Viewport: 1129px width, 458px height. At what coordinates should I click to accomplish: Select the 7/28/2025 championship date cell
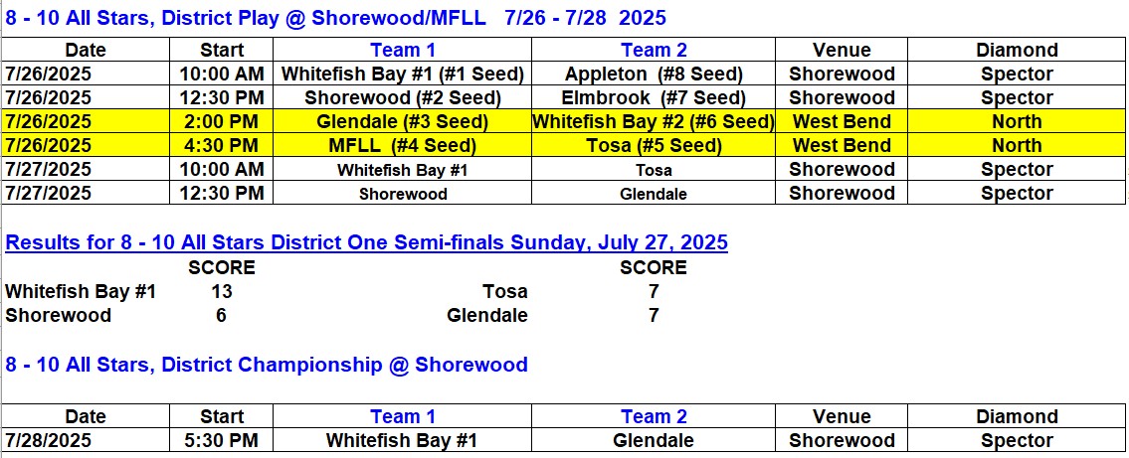(86, 440)
